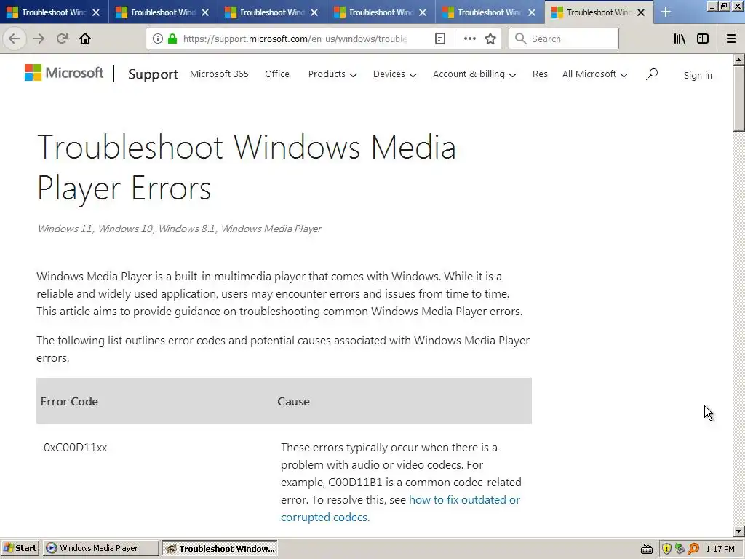Click the truncated Res nav item
745x559 pixels.
point(541,74)
